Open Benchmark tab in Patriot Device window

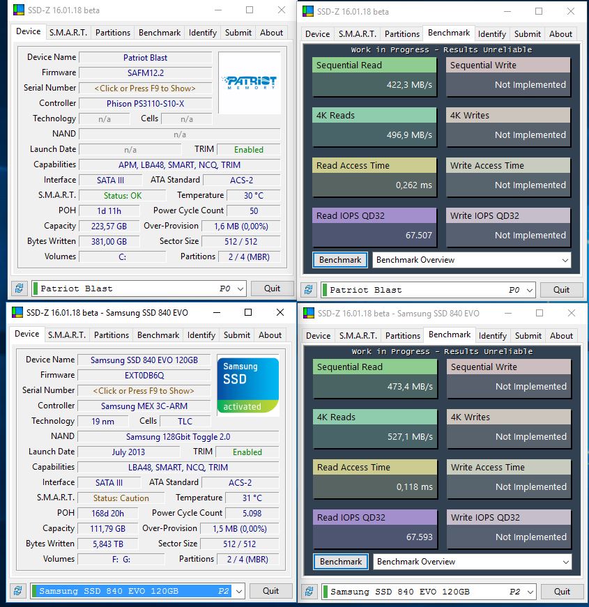coord(160,33)
